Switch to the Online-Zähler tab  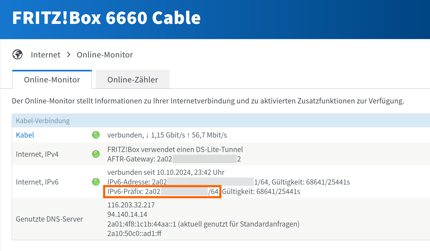[x=133, y=80]
